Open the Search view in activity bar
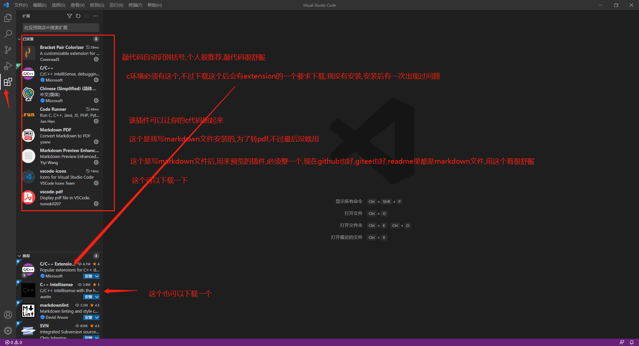 coord(8,34)
